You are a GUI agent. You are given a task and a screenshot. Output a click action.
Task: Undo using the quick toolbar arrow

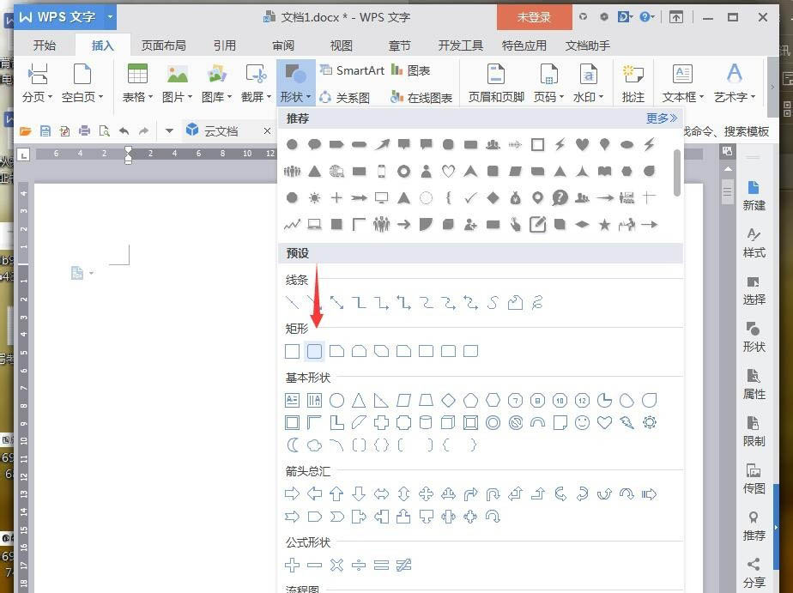point(124,131)
